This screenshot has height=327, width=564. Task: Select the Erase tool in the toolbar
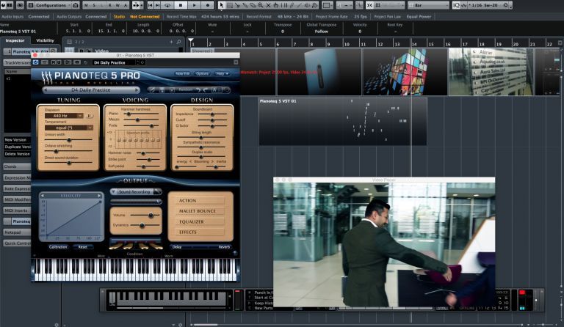click(253, 5)
